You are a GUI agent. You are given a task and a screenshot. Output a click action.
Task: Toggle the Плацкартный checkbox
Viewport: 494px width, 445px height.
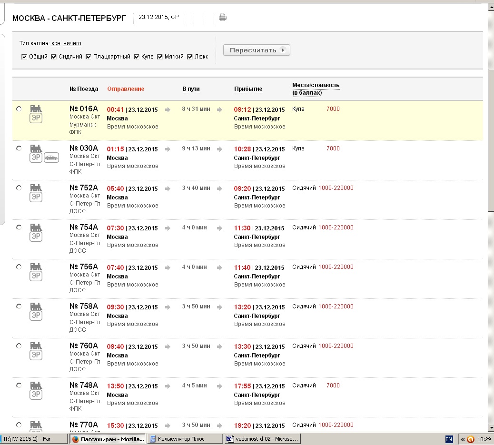point(89,57)
